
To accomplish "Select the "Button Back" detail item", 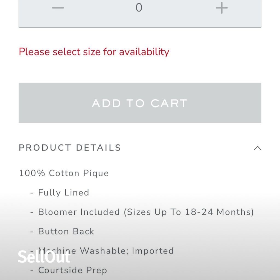I will [66, 232].
